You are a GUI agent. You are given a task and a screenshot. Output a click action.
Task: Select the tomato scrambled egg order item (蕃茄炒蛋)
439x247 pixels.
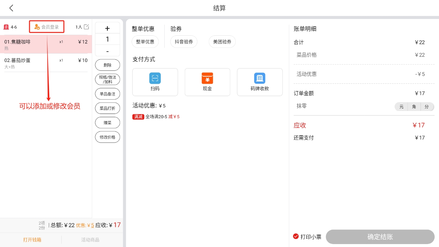(46, 63)
